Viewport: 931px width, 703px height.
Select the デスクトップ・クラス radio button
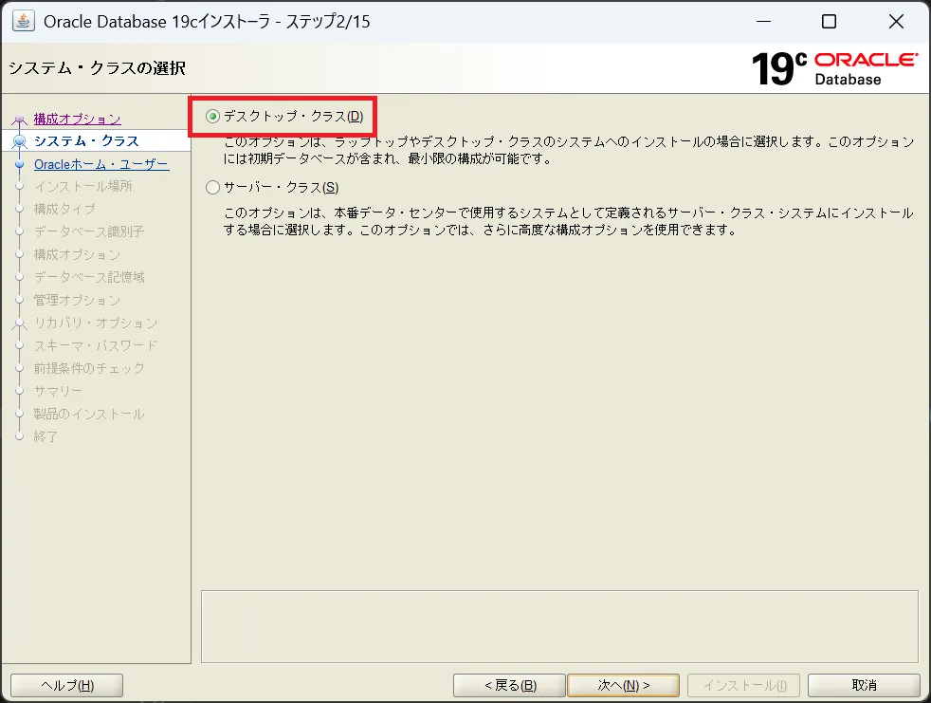[x=212, y=117]
